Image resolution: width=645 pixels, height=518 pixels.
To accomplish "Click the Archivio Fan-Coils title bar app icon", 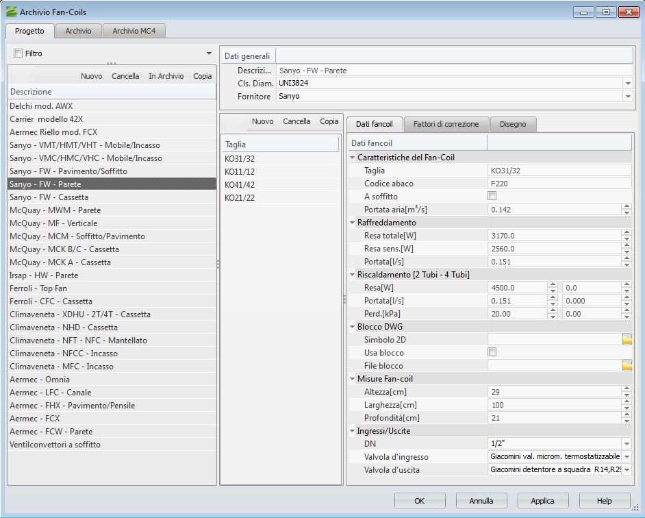I will point(11,12).
